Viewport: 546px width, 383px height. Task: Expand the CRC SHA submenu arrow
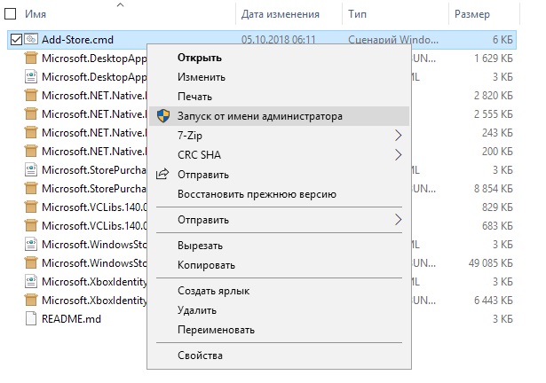point(399,155)
